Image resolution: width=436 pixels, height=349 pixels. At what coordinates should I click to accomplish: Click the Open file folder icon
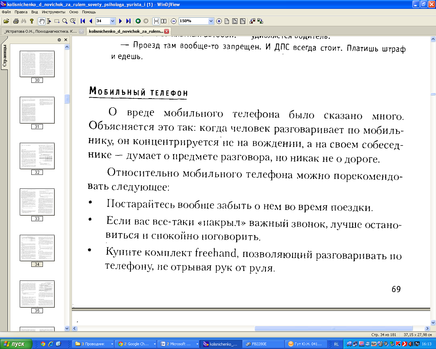(6, 21)
